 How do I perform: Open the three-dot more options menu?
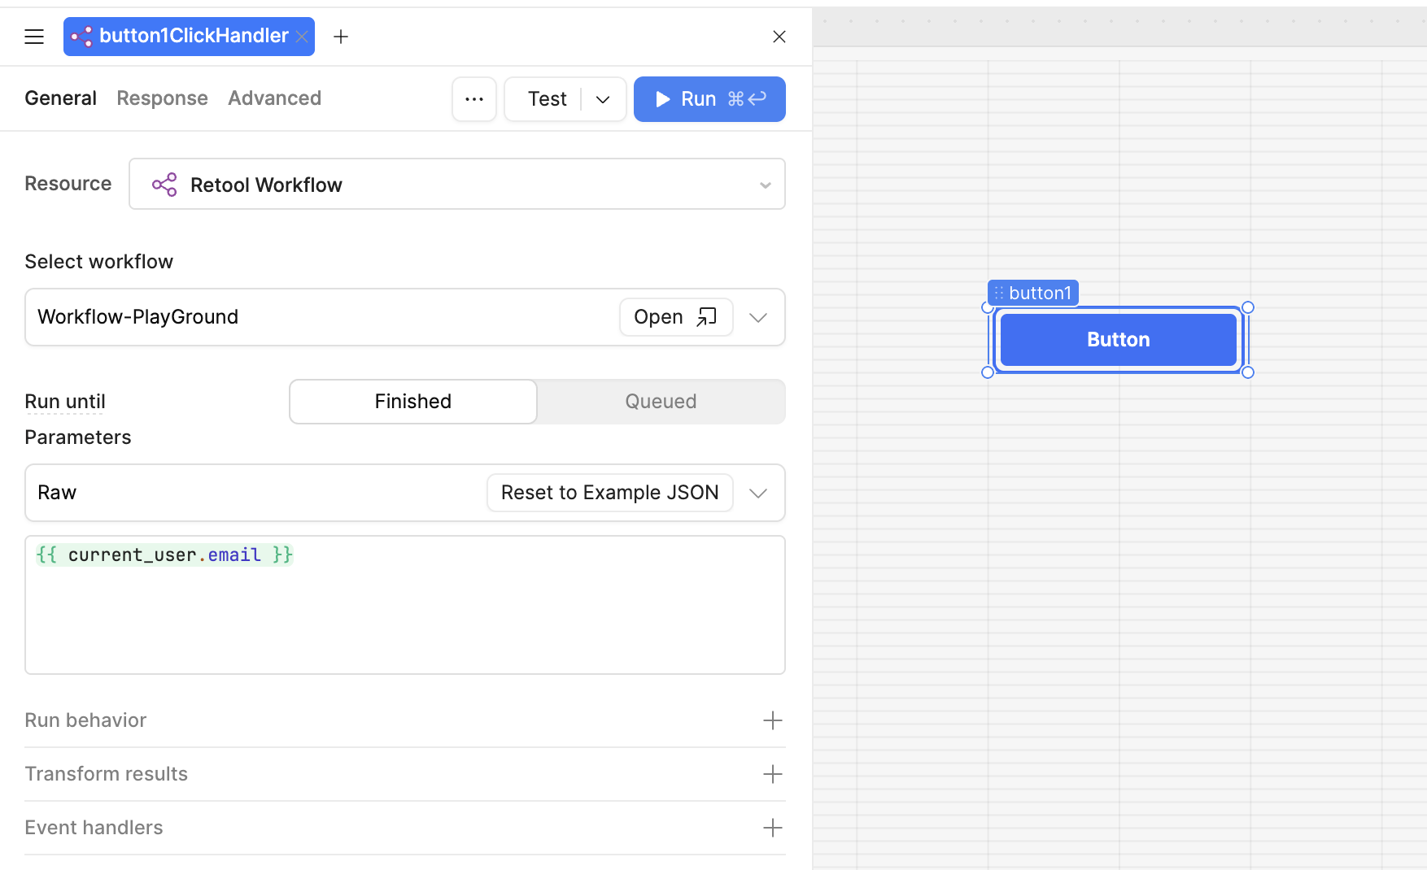click(x=474, y=99)
